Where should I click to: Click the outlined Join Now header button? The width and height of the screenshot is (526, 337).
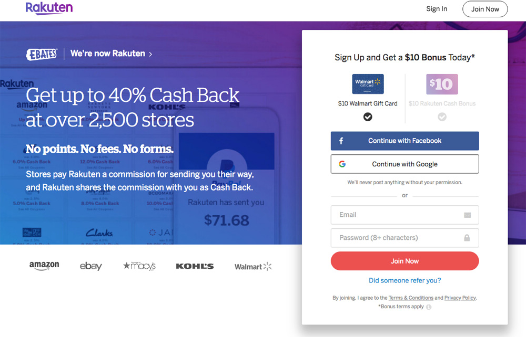point(485,9)
